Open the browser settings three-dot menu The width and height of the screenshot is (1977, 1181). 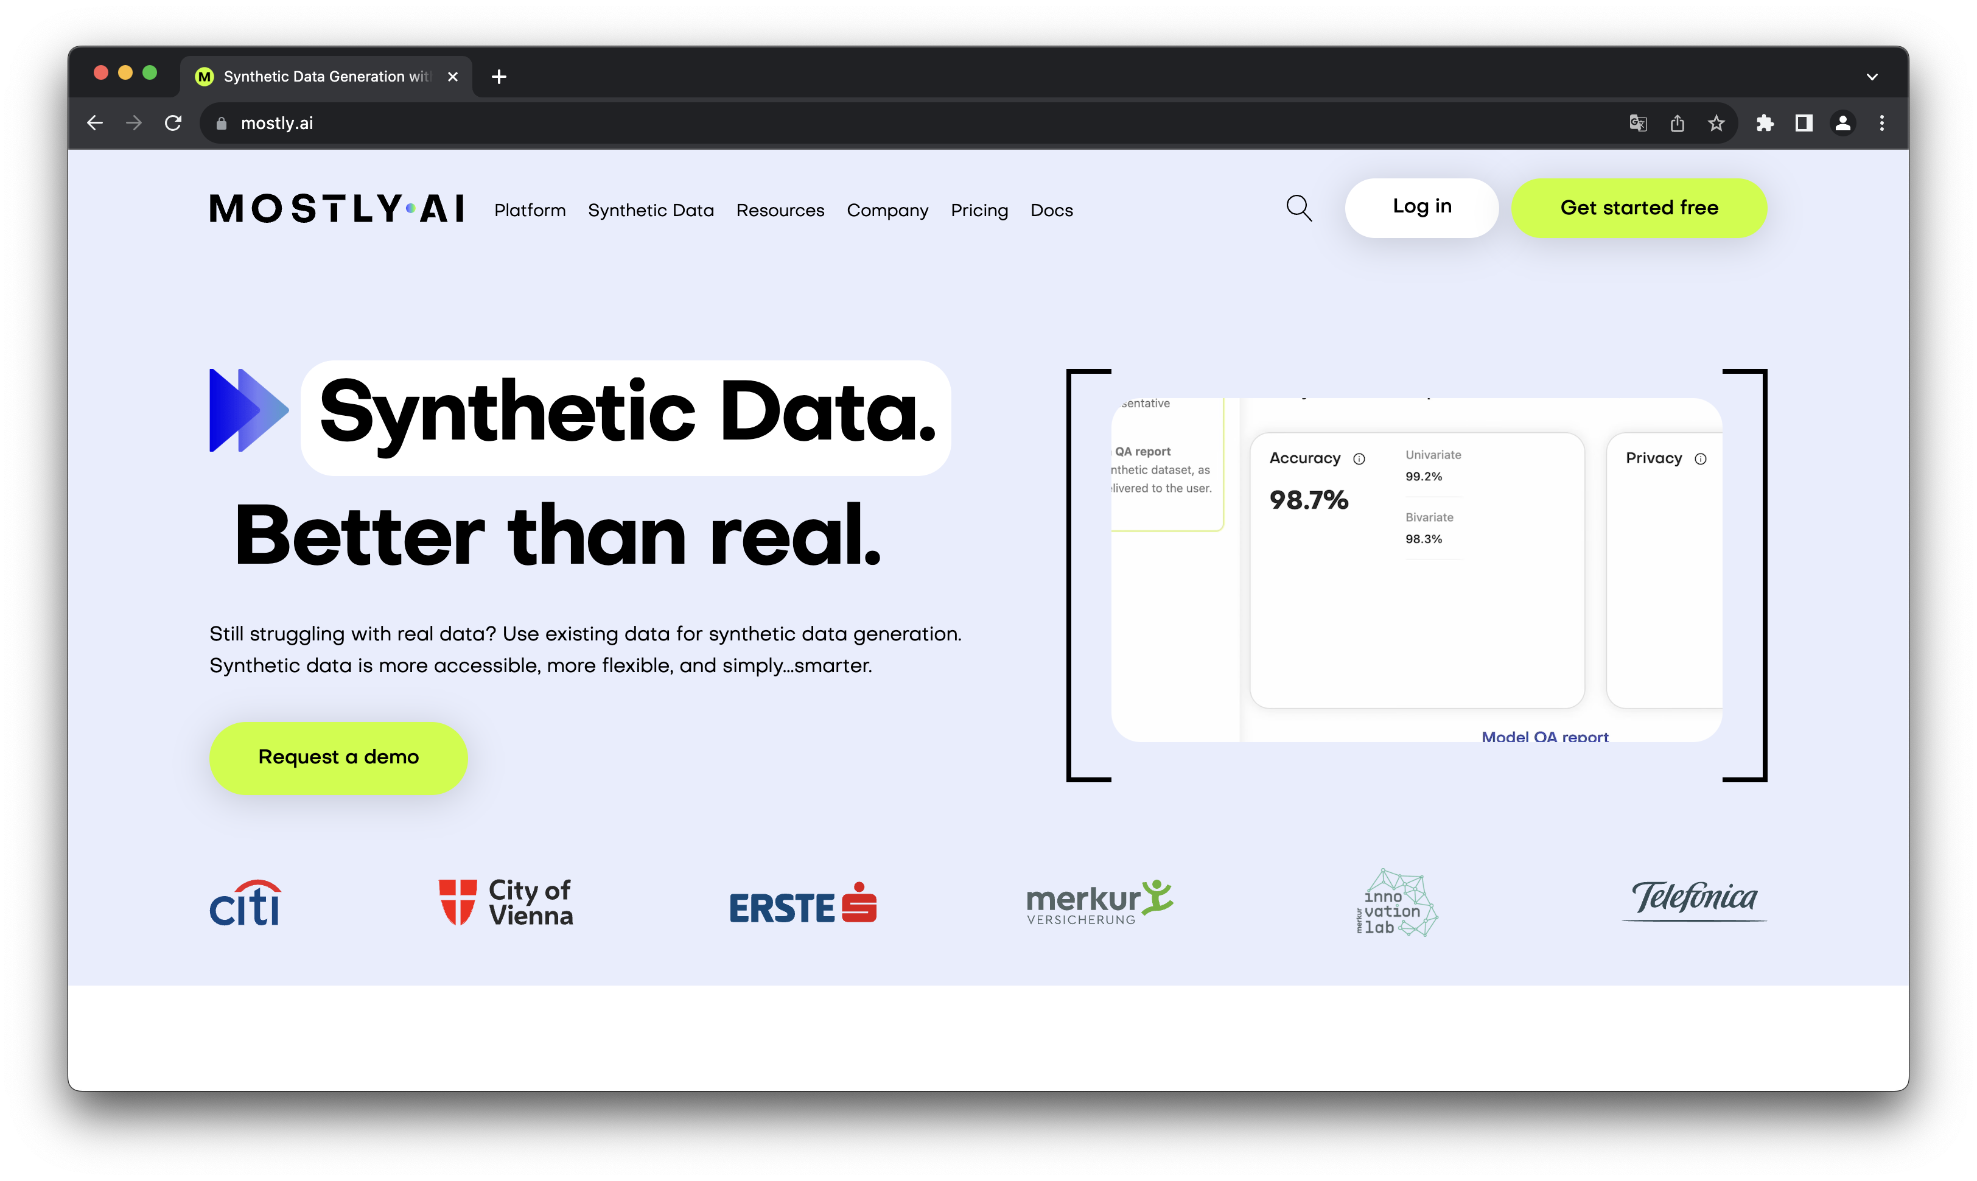[1882, 122]
